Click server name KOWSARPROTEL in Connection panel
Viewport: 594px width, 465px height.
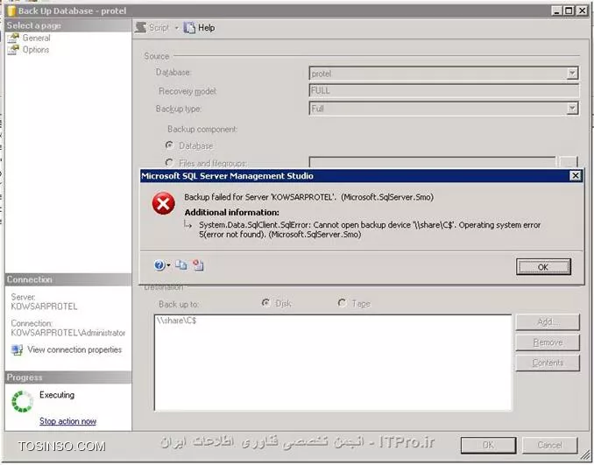(44, 306)
